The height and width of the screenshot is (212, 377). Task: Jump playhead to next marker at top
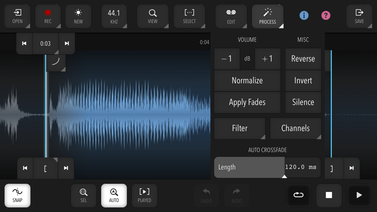[x=67, y=44]
